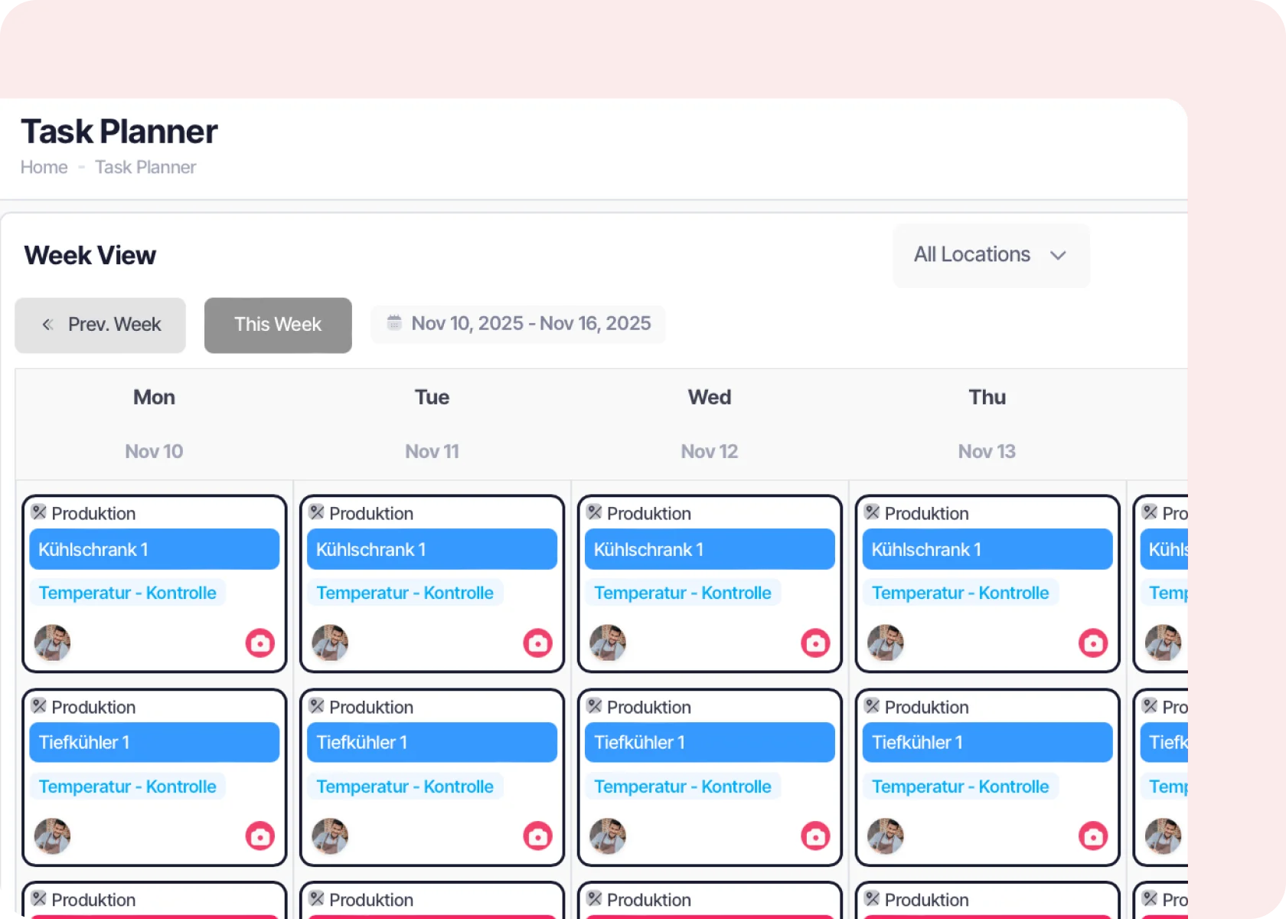Image resolution: width=1286 pixels, height=919 pixels.
Task: Click Temperatur - Kontrolle tag on Tuesday Tiefkühler card
Action: (405, 787)
